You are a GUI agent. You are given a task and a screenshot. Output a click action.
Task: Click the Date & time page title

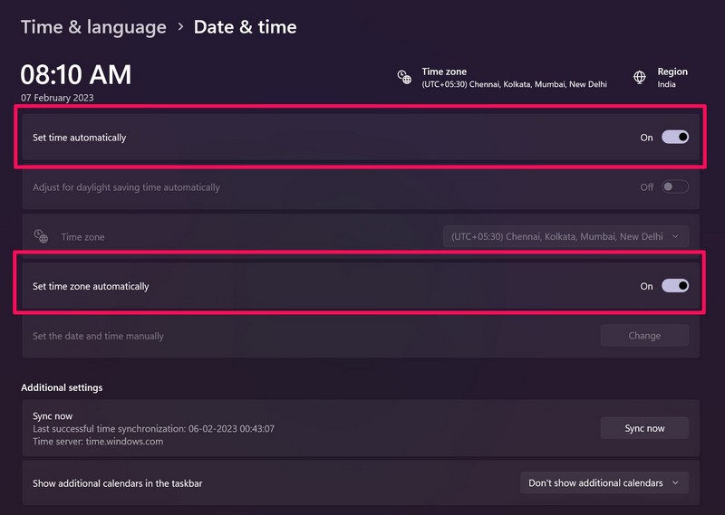(245, 27)
